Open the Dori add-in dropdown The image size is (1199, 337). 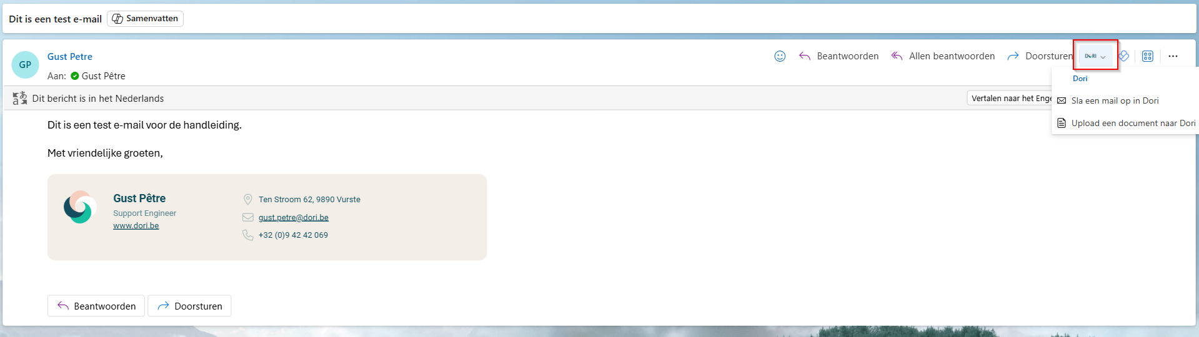click(1096, 56)
